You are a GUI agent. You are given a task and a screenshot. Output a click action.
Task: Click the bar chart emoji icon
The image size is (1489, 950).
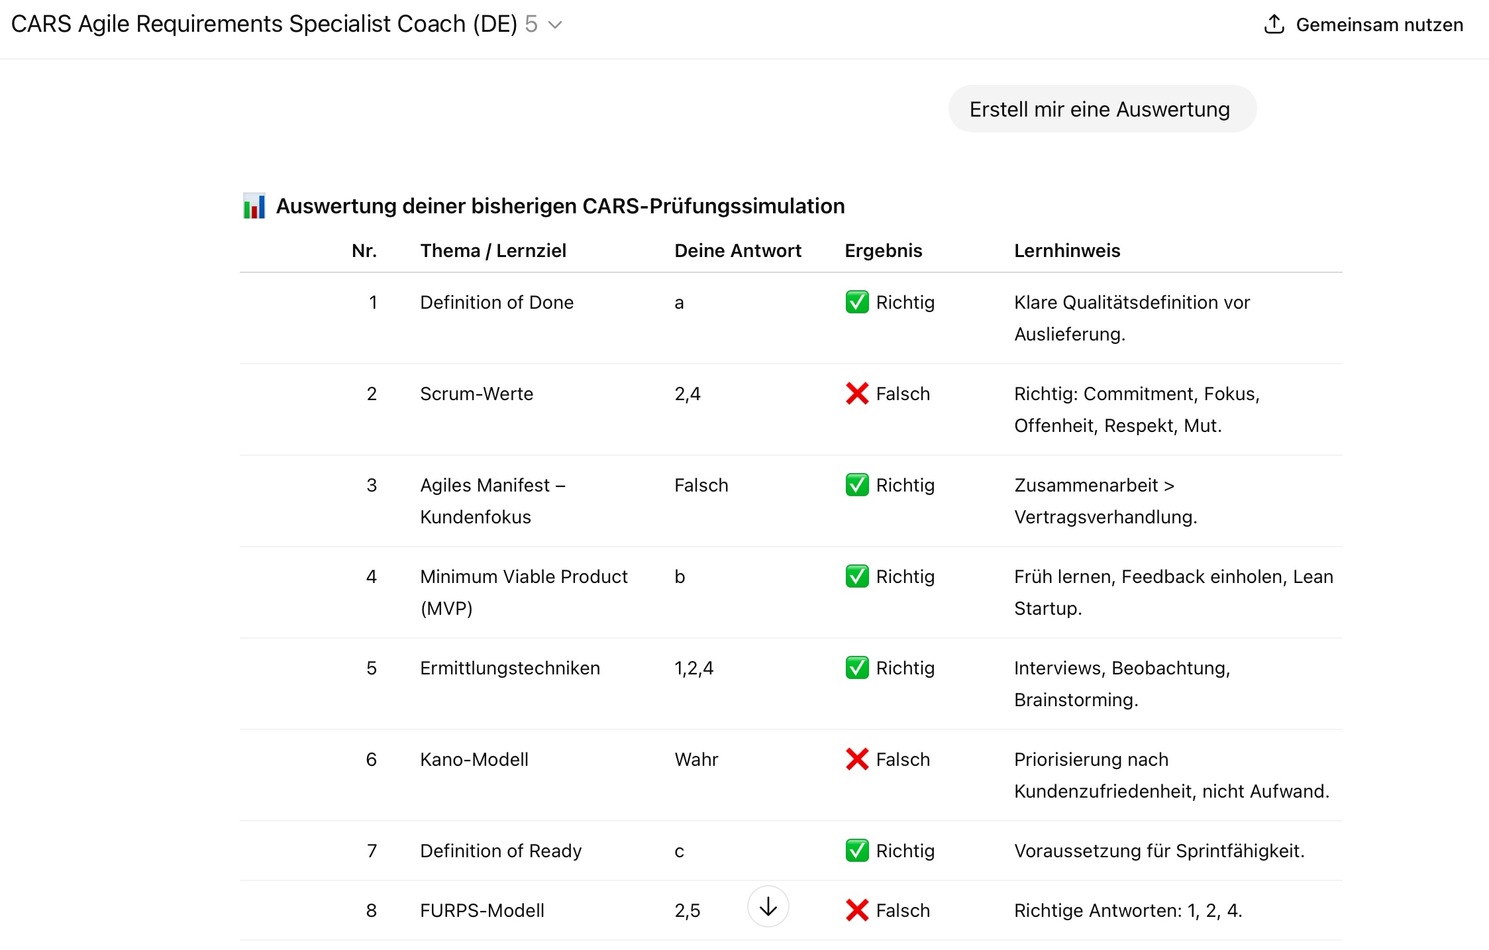click(254, 206)
